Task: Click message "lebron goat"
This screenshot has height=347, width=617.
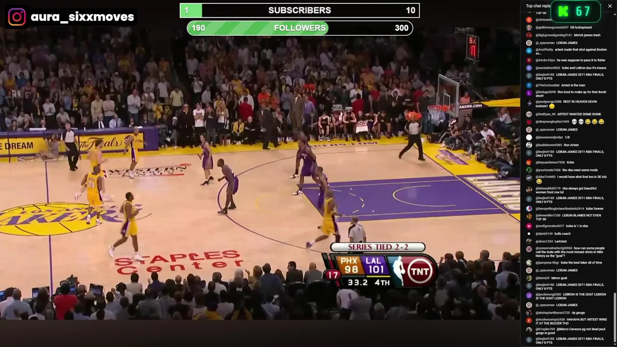Action: (559, 278)
